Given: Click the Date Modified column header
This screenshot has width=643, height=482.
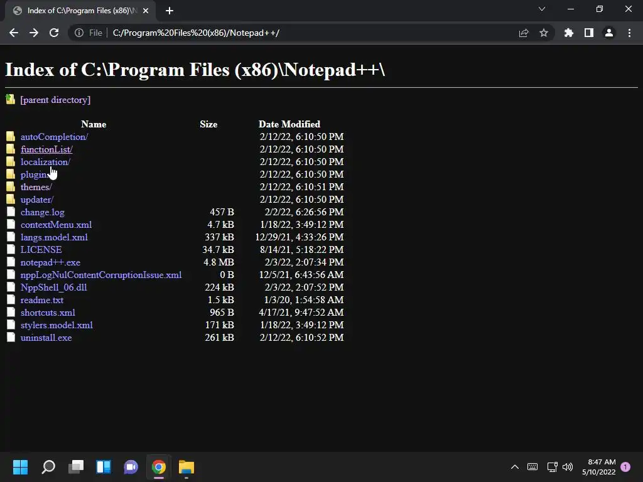Looking at the screenshot, I should click(289, 124).
